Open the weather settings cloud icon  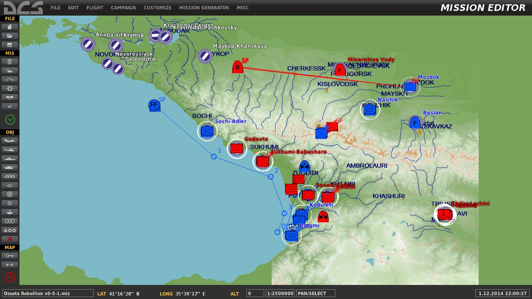[10, 70]
